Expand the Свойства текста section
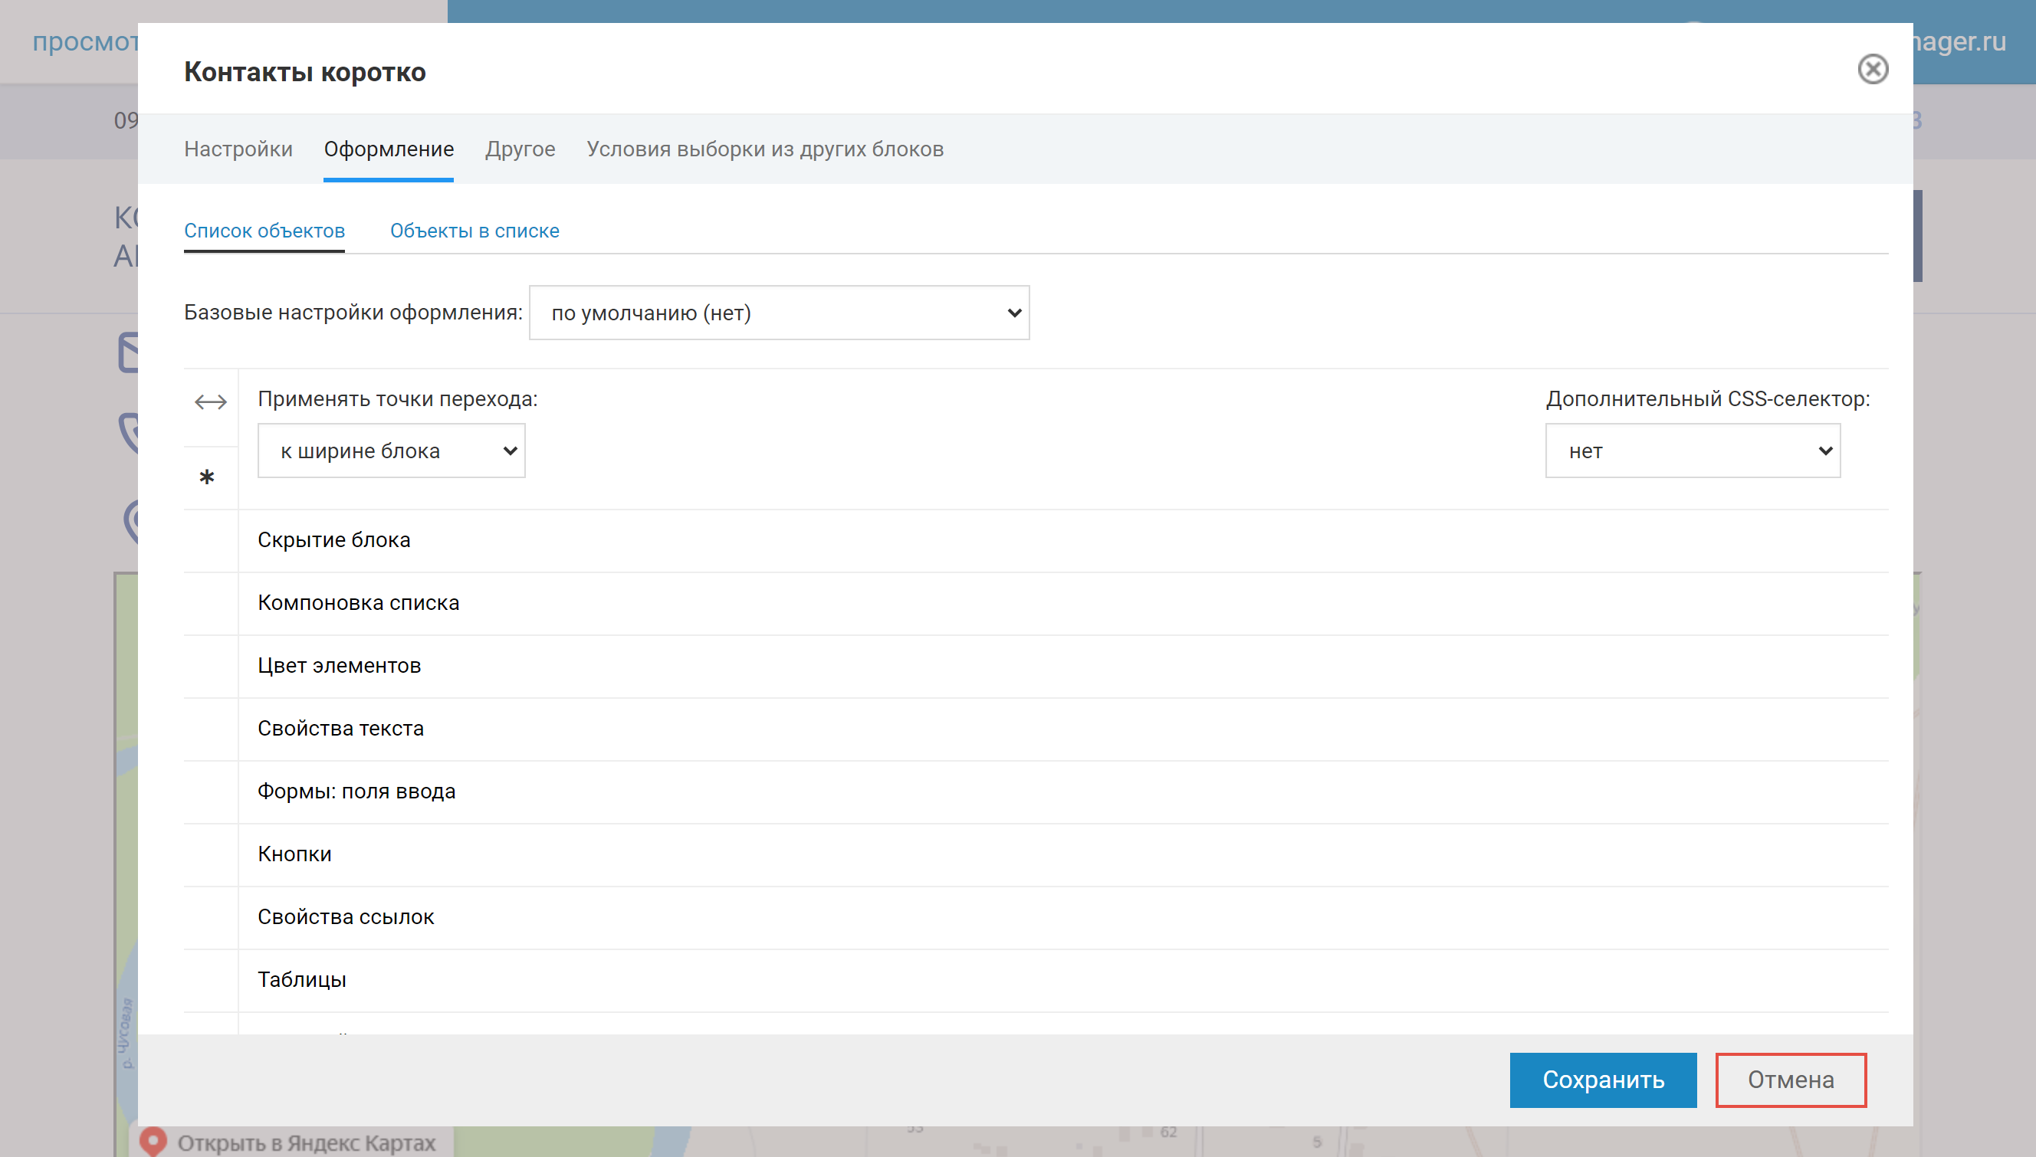2036x1157 pixels. 340,729
